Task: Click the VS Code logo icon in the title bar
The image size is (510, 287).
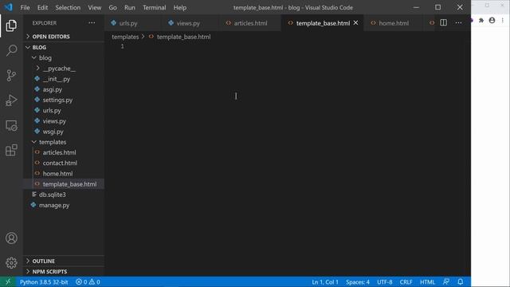Action: click(9, 7)
